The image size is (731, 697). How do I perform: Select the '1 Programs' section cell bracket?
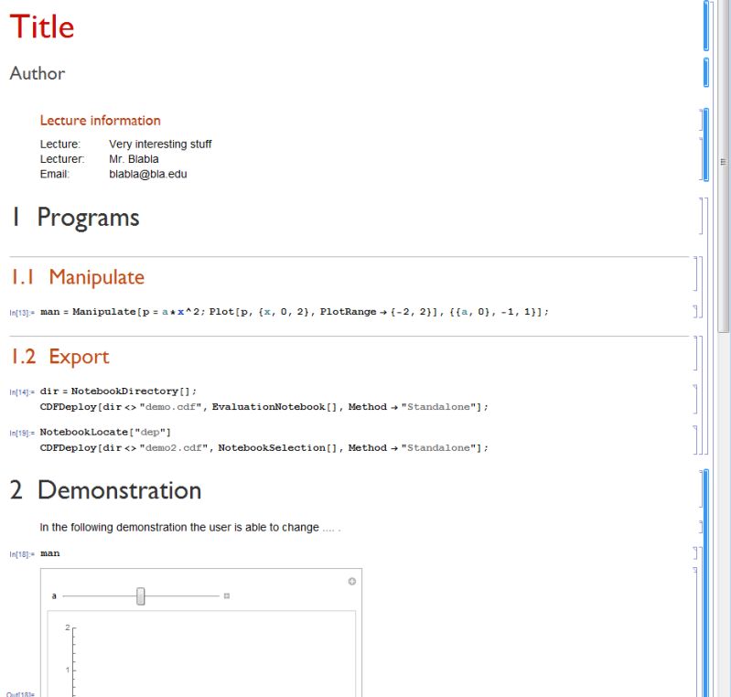tap(701, 216)
